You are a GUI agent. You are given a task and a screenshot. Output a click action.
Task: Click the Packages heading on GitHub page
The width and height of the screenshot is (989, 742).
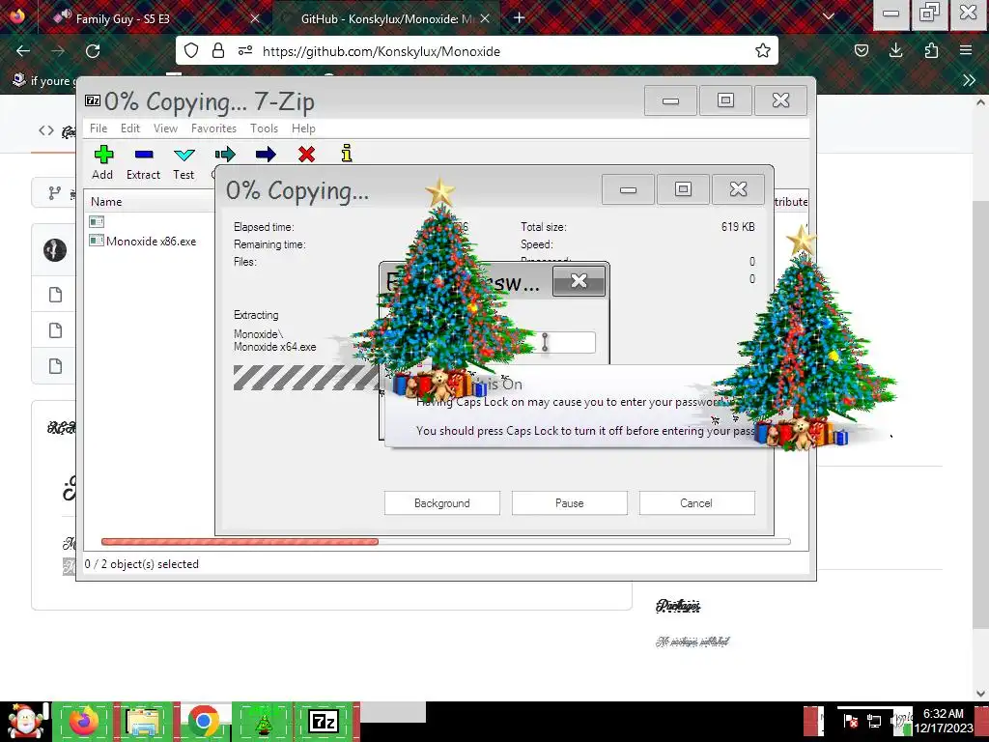pyautogui.click(x=678, y=606)
